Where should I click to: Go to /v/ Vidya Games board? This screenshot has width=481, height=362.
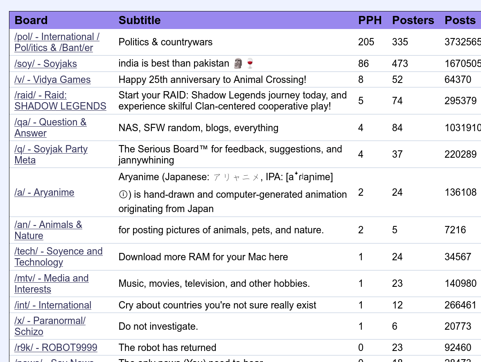pos(52,80)
